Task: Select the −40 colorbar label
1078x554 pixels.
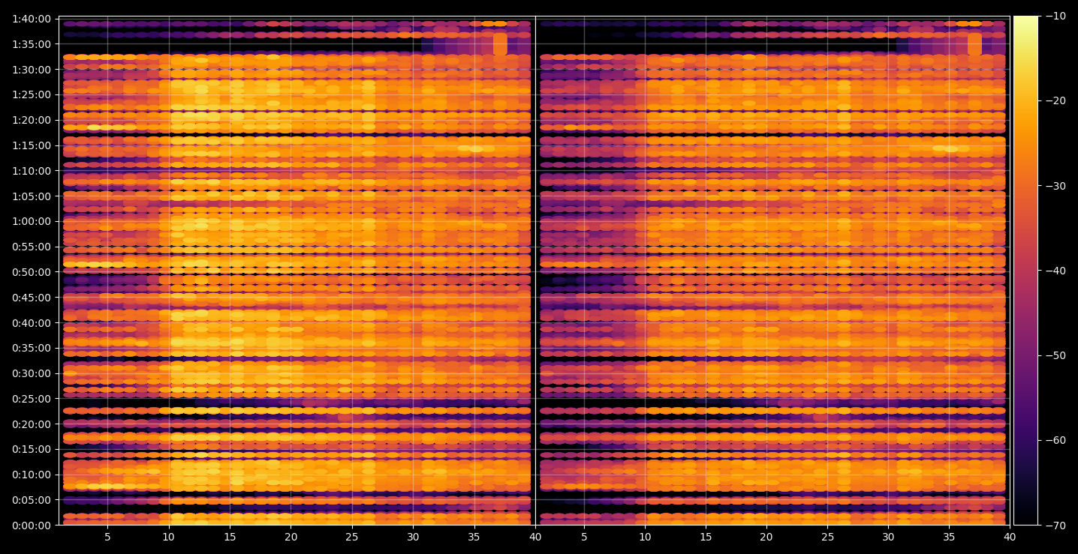Action: point(1055,270)
